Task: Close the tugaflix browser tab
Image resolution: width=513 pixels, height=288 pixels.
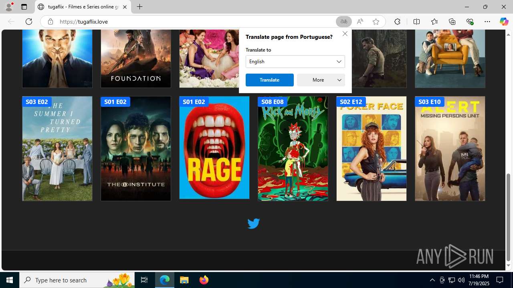Action: [125, 7]
